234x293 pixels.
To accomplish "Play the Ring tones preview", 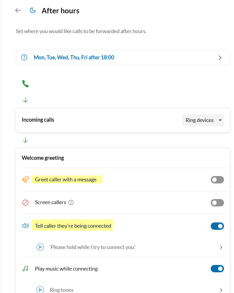I will click(40, 290).
